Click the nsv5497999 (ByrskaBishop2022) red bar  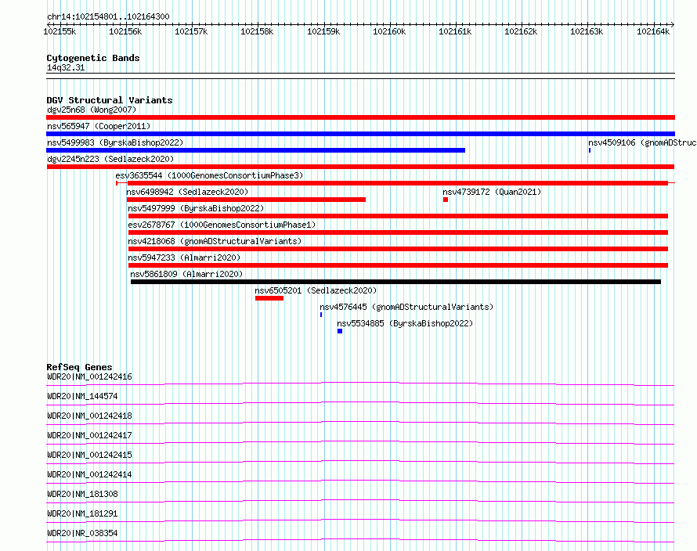[399, 216]
